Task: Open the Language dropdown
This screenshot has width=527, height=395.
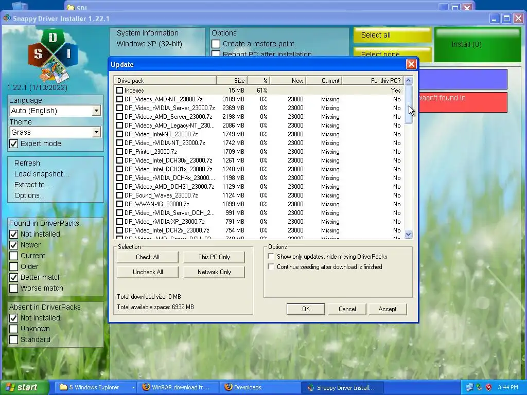Action: 96,111
